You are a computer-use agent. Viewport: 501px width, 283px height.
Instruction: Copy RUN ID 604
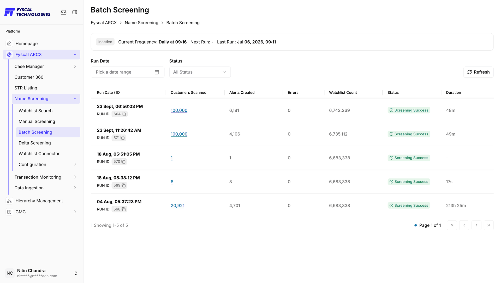point(124,114)
